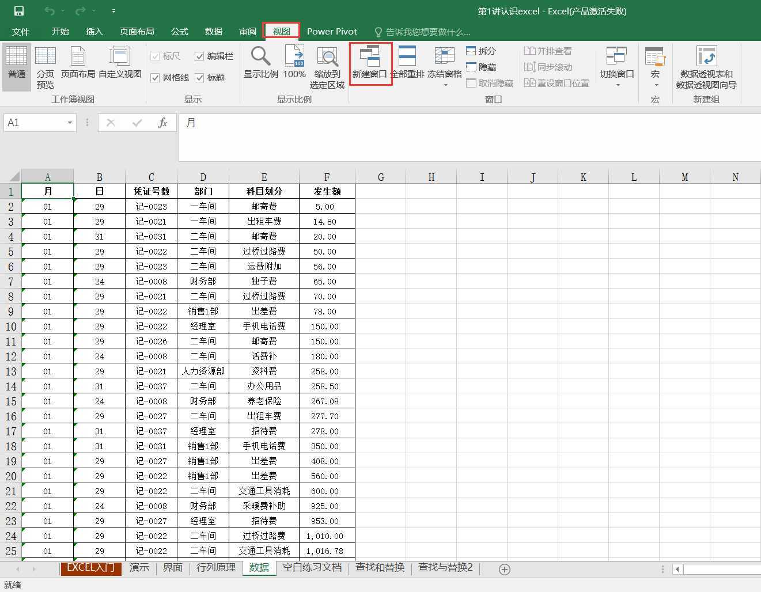This screenshot has width=761, height=592.
Task: Click the Redo arrow icon
Action: coord(81,11)
